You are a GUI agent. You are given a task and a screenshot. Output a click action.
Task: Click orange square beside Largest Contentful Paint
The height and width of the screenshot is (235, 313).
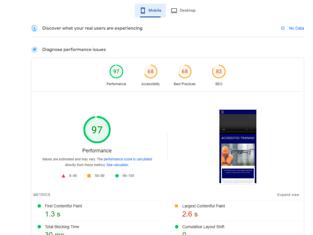click(x=177, y=206)
